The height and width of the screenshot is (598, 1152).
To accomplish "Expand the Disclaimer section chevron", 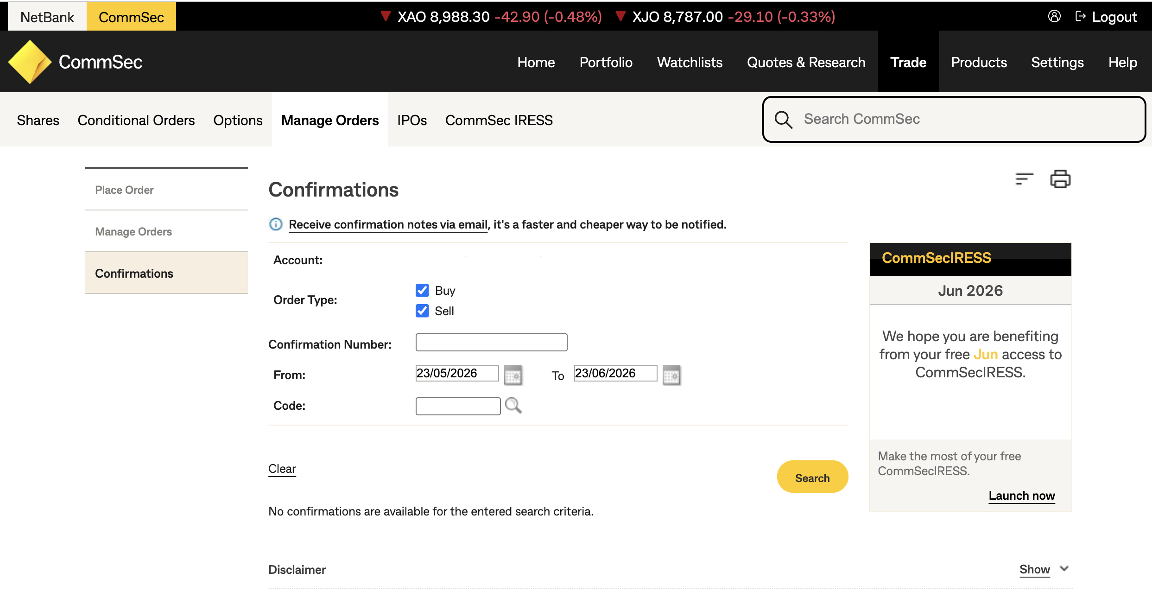I will (1064, 569).
